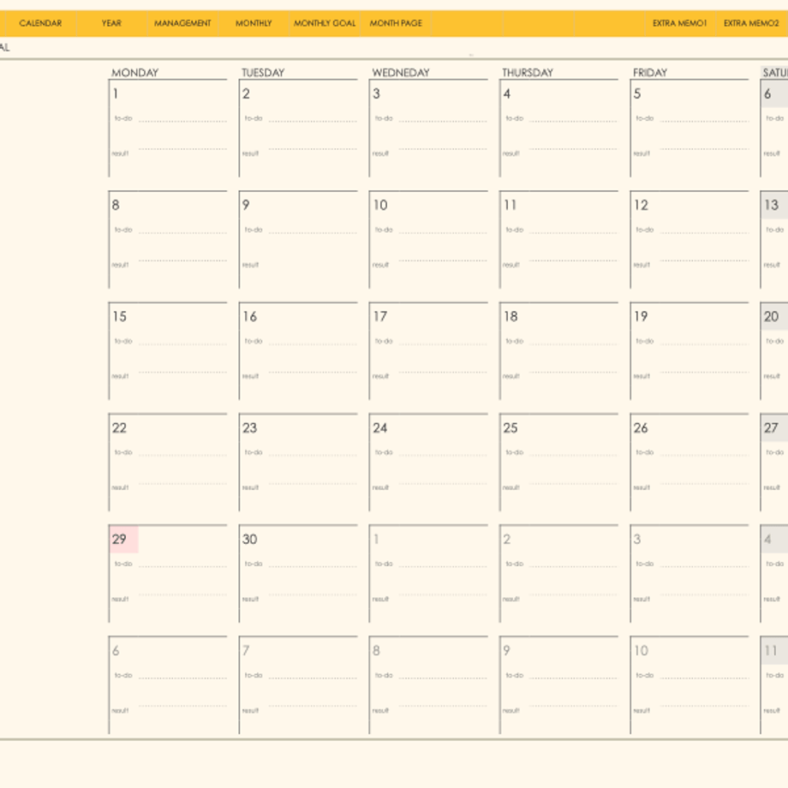Go to the MONTHLY GOAL tab
The width and height of the screenshot is (788, 788).
tap(325, 23)
